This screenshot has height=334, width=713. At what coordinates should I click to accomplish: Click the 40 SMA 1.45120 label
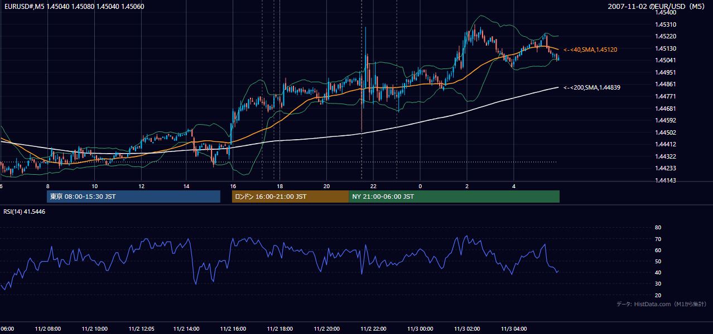590,50
